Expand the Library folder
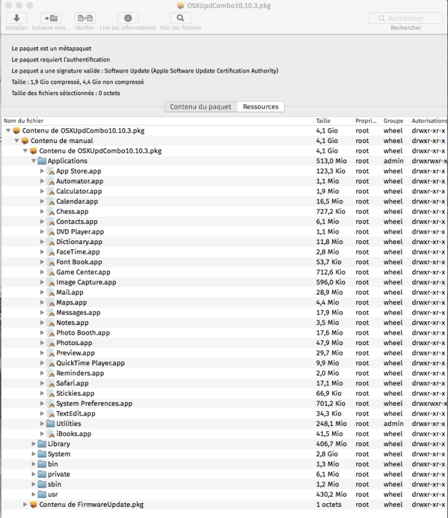448x518 pixels. pos(34,444)
